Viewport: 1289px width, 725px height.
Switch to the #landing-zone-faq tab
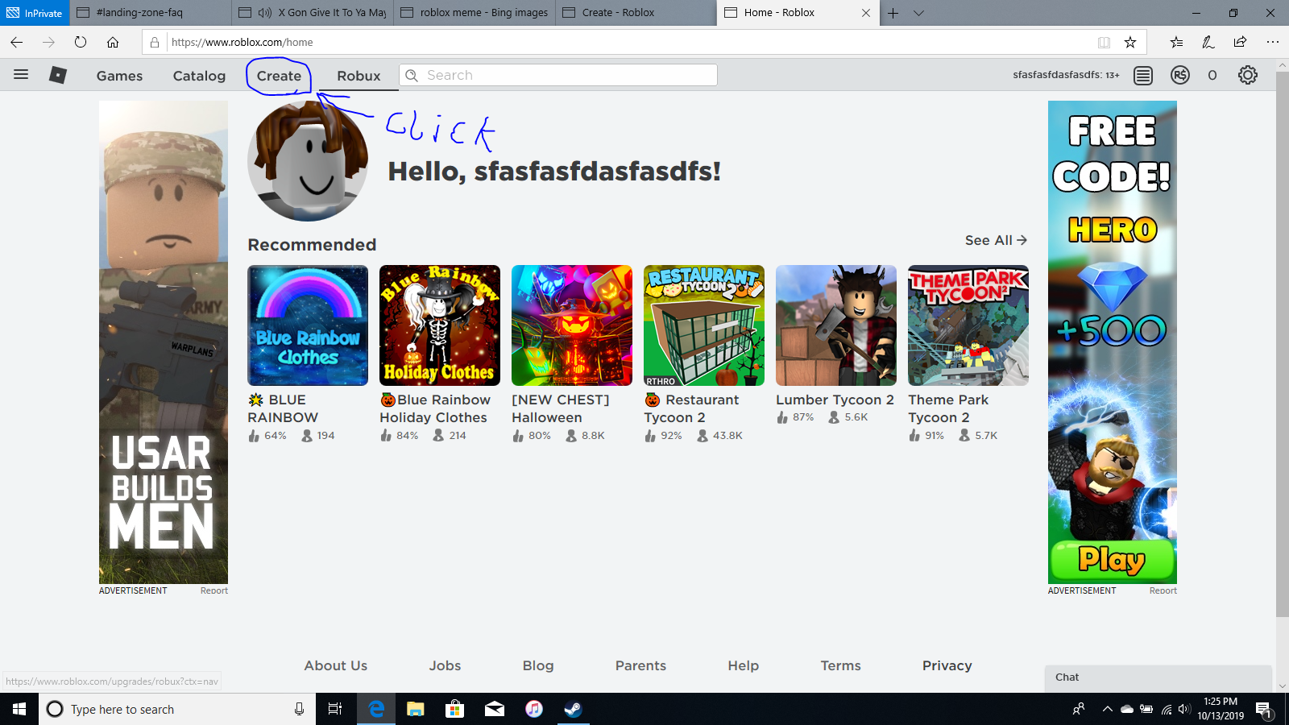(x=151, y=13)
